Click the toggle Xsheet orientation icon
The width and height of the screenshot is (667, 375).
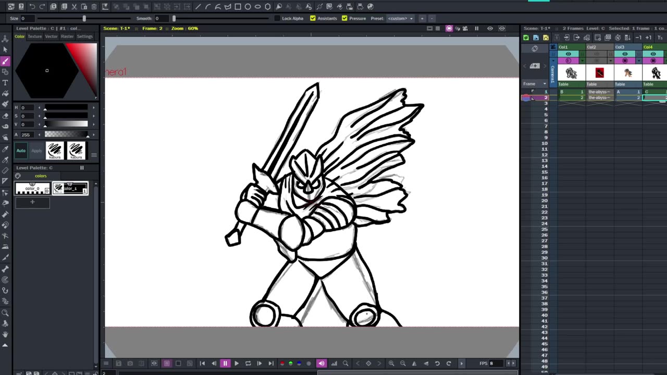(x=535, y=48)
